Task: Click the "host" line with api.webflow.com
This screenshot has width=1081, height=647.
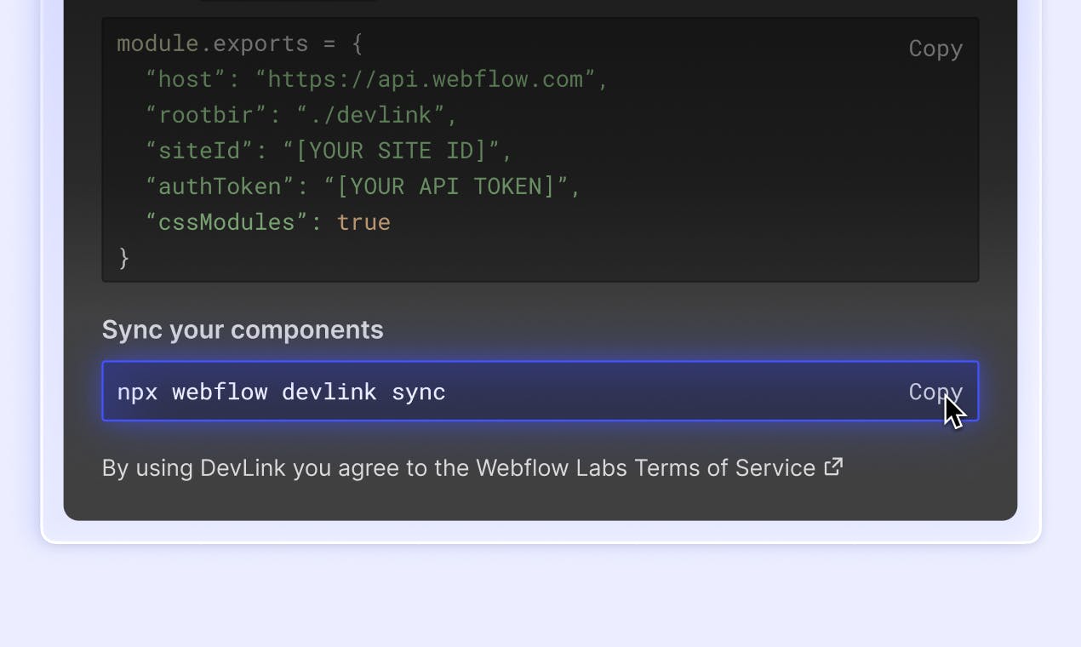Action: pyautogui.click(x=377, y=79)
